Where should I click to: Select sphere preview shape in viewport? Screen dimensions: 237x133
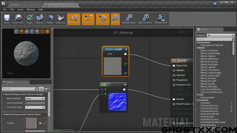pyautogui.click(x=22, y=32)
